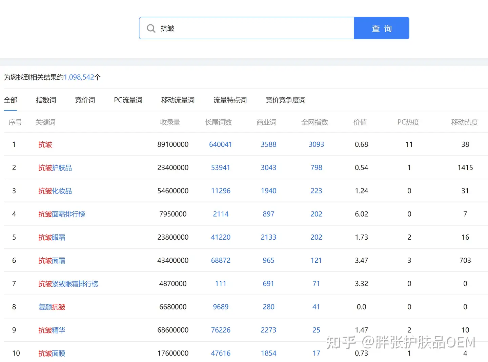Click commercial word count 1940
488x362 pixels.
pyautogui.click(x=268, y=191)
